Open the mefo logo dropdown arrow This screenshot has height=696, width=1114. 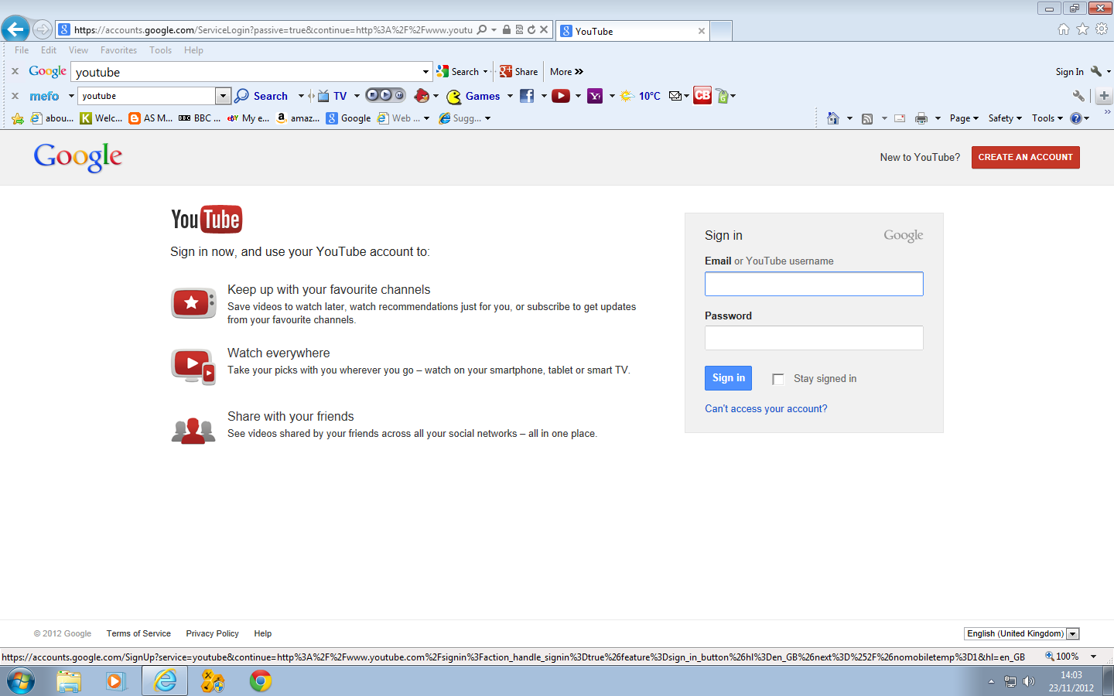tap(71, 96)
